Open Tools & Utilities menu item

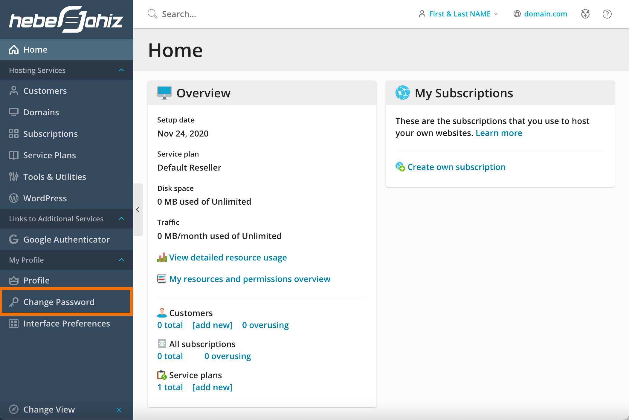(x=67, y=177)
